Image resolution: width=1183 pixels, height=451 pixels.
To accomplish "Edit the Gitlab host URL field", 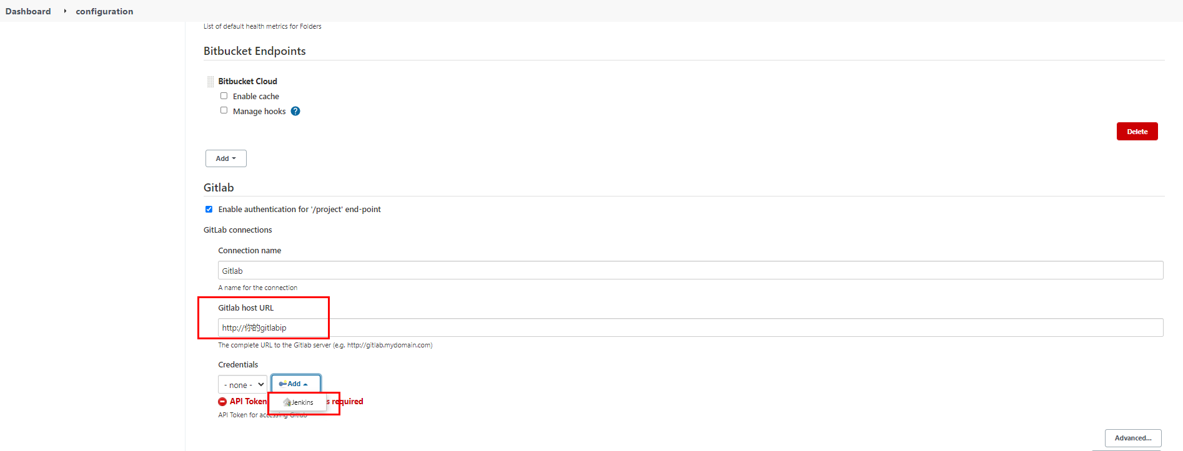I will pyautogui.click(x=690, y=327).
